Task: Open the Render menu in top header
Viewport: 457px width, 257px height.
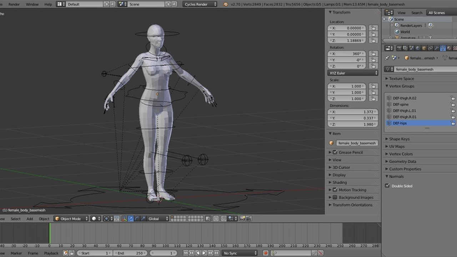Action: point(14,5)
